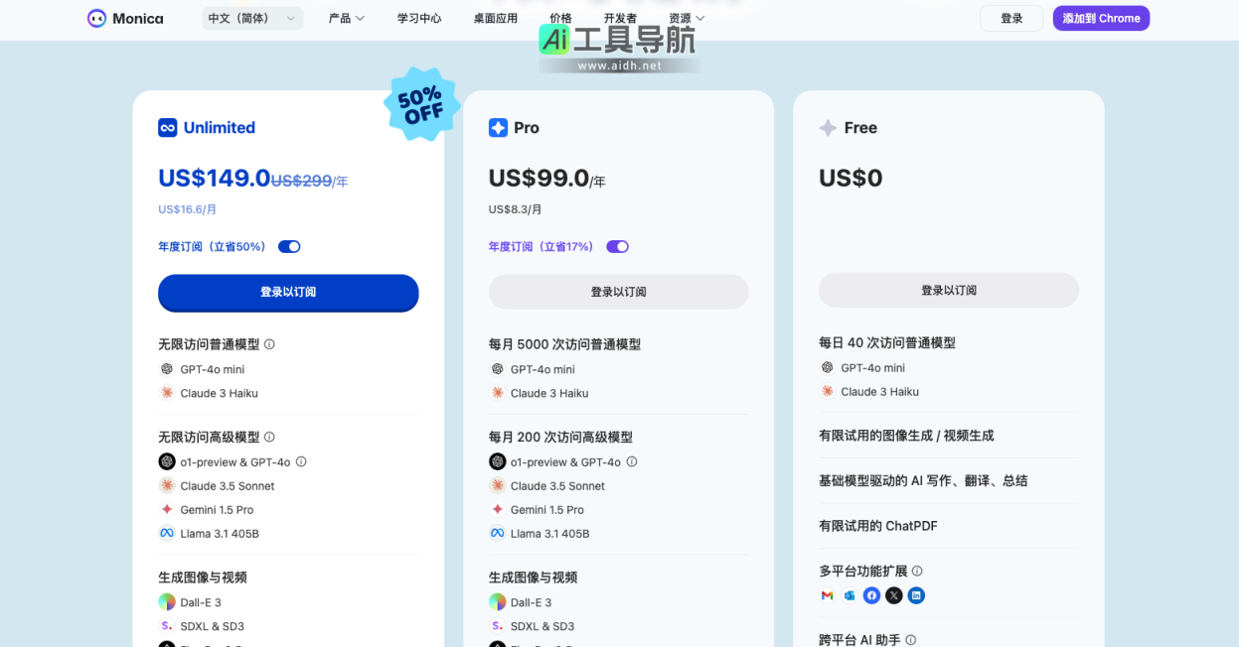
Task: Toggle annual subscription on Unlimited plan
Action: click(289, 246)
